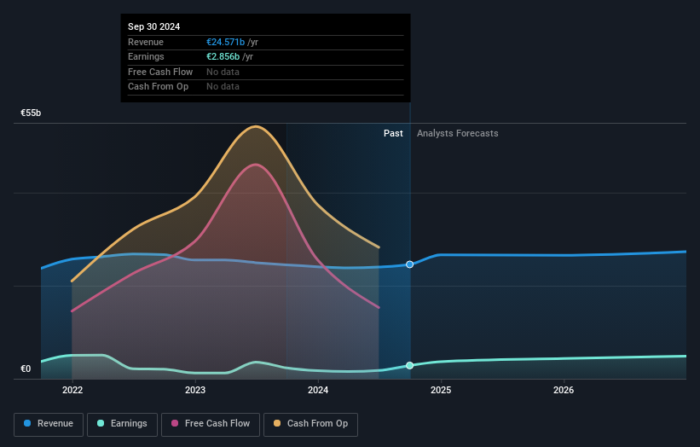Toggle the Earnings series in legend
Screen dimensions: 700x447
[122, 424]
